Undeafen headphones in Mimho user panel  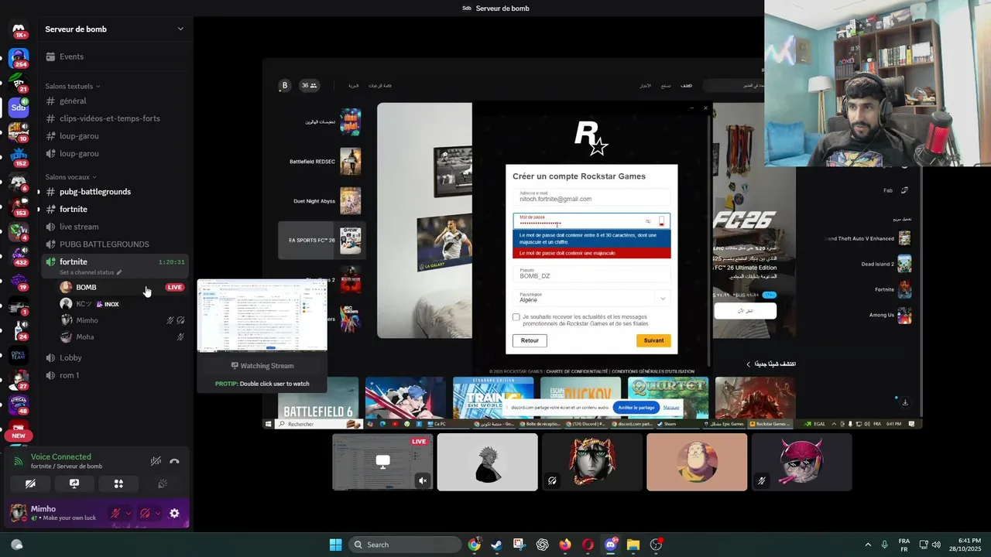pyautogui.click(x=145, y=513)
